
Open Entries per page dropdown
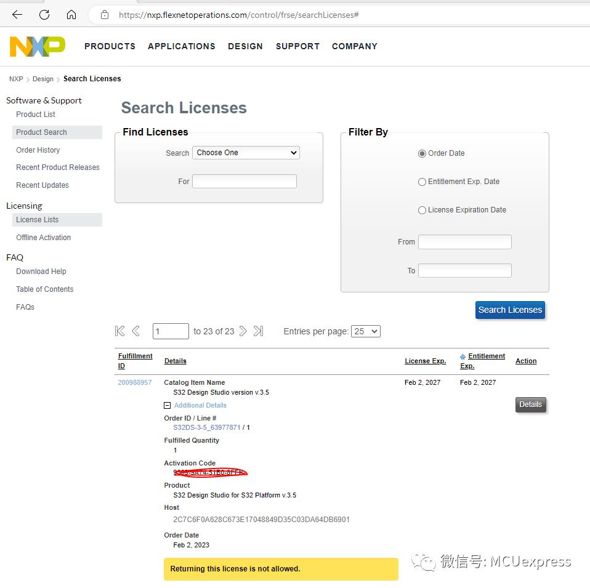pos(365,331)
